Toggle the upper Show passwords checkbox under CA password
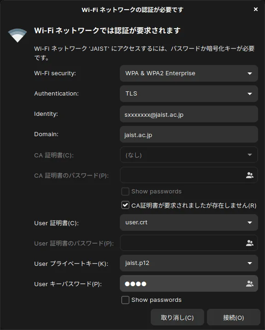Screen dimensions: 265x330 pos(125,192)
